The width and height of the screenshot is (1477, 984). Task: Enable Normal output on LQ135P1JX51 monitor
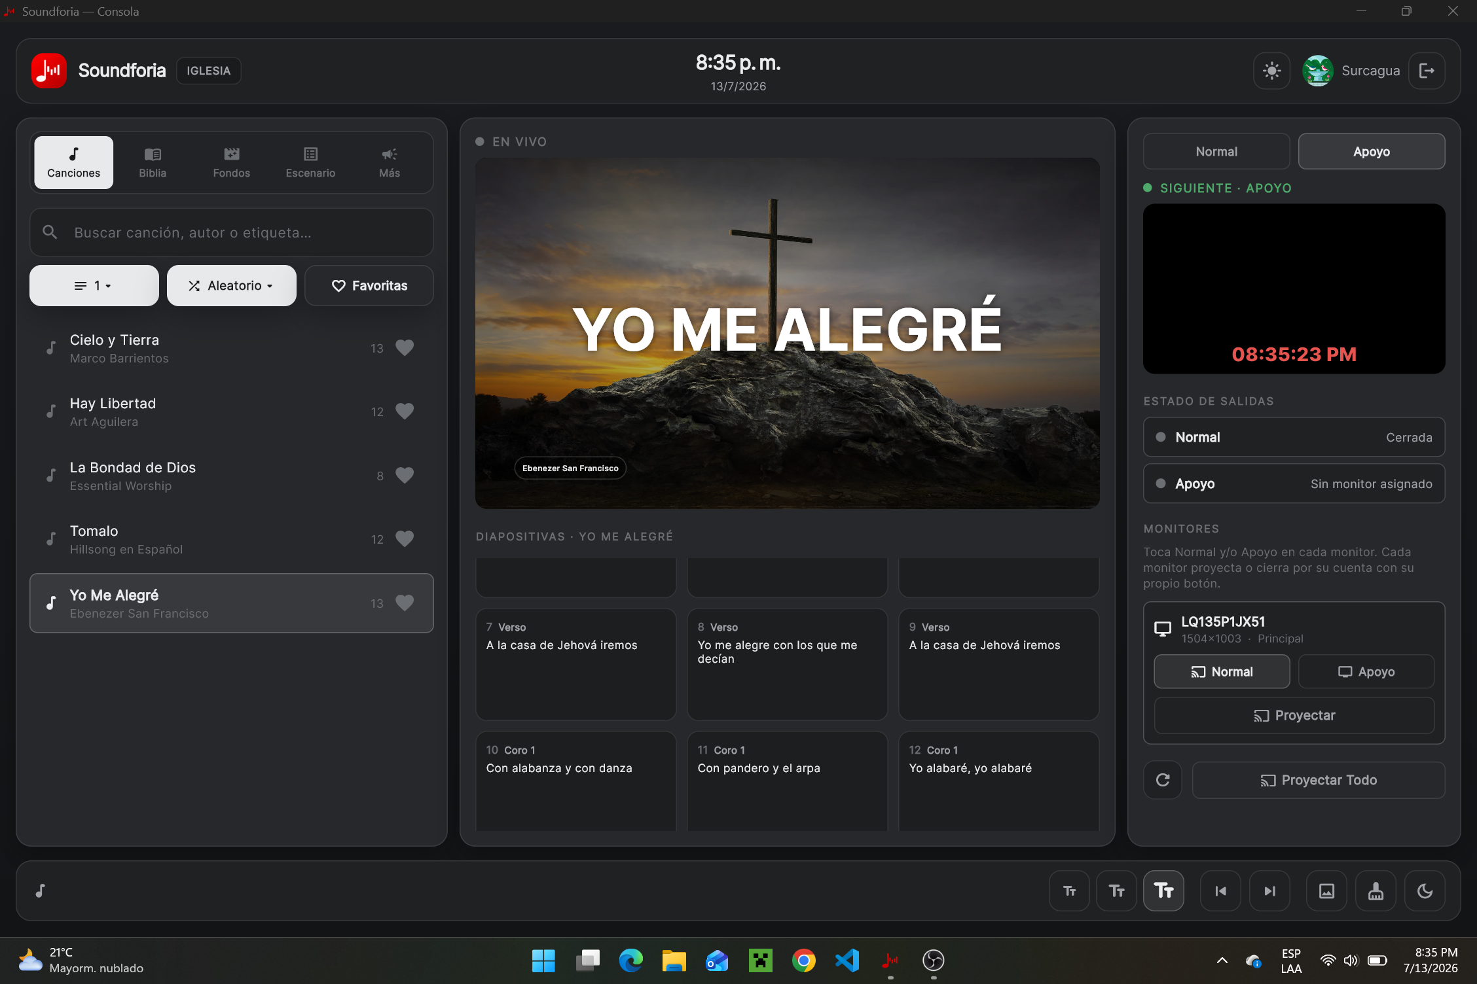[1222, 672]
